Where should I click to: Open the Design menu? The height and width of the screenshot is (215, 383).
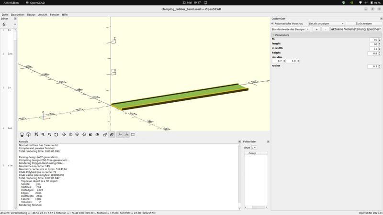(31, 15)
